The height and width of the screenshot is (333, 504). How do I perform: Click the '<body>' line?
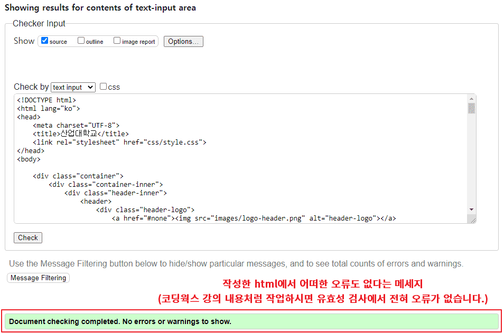(x=29, y=159)
